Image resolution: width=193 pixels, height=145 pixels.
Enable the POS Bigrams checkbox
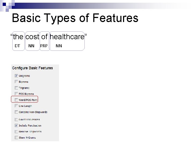(16, 94)
